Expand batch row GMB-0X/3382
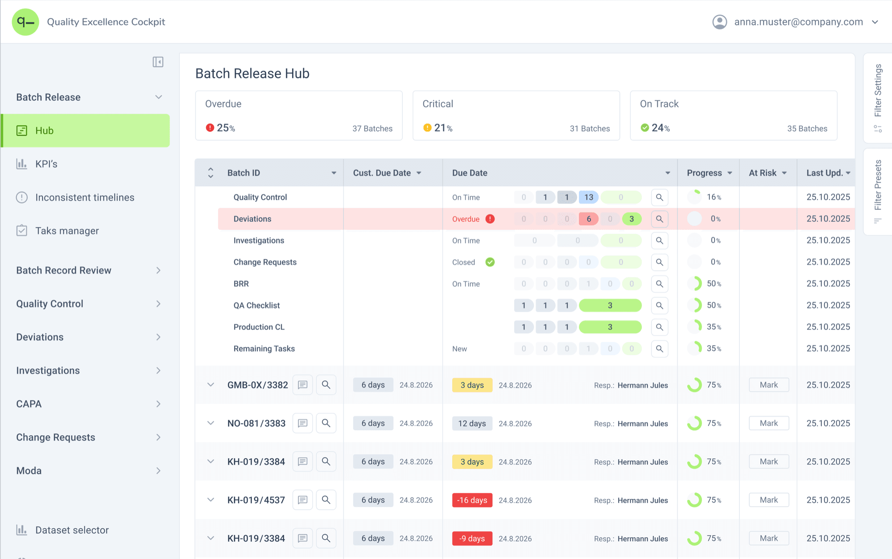This screenshot has height=559, width=892. [x=211, y=385]
